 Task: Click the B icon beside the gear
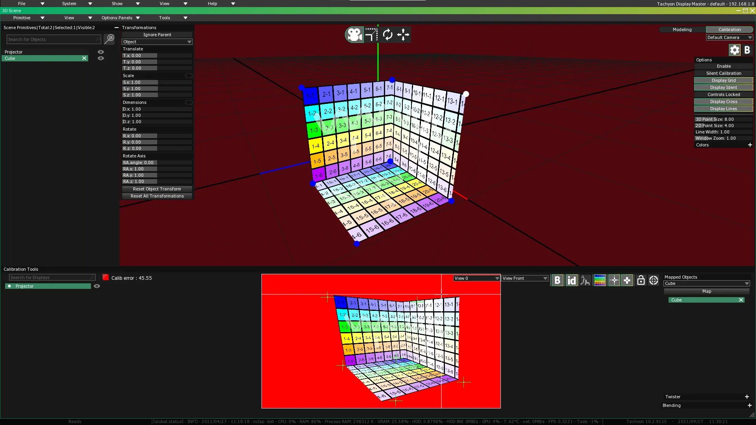[747, 50]
